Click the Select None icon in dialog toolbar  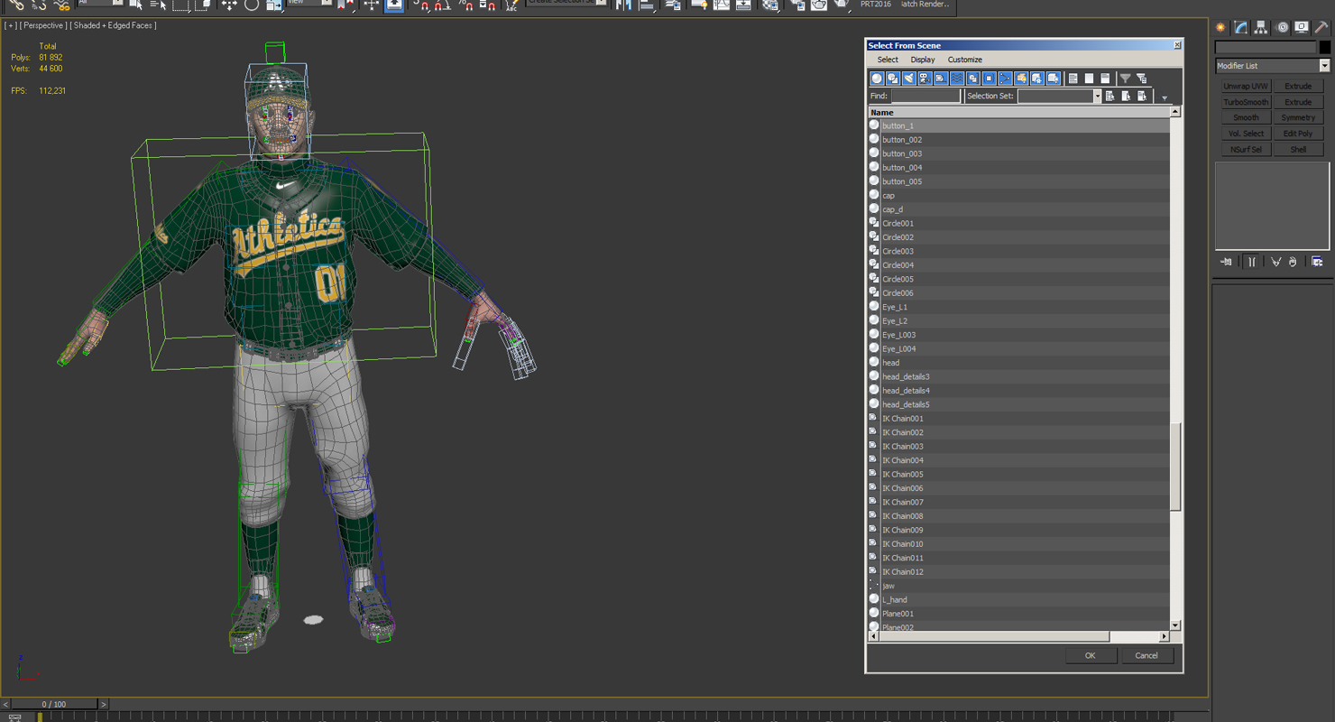(1090, 79)
